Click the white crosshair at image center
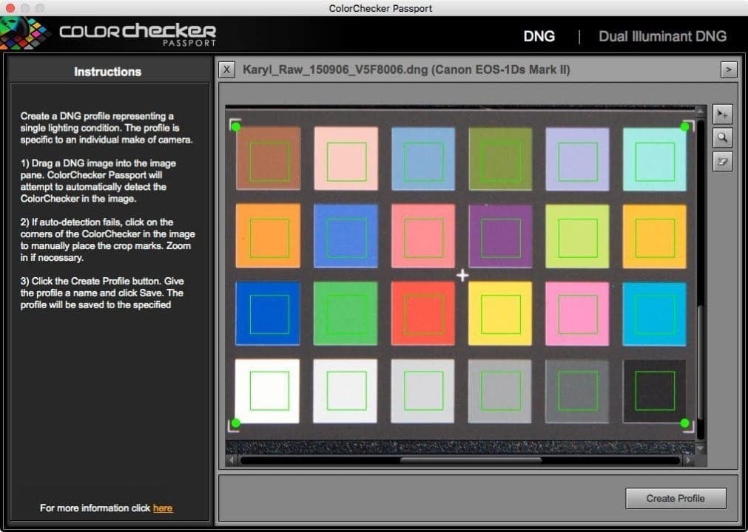Image resolution: width=748 pixels, height=532 pixels. tap(462, 276)
